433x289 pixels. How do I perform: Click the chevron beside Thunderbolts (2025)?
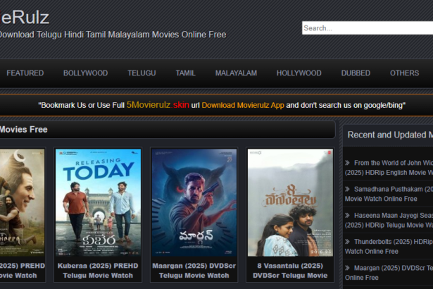347,242
